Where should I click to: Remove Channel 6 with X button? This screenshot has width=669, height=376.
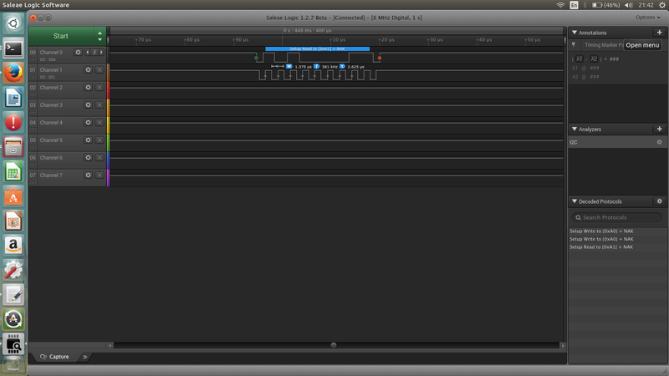click(100, 158)
